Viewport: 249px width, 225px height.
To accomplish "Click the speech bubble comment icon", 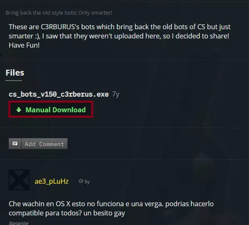I will click(15, 144).
